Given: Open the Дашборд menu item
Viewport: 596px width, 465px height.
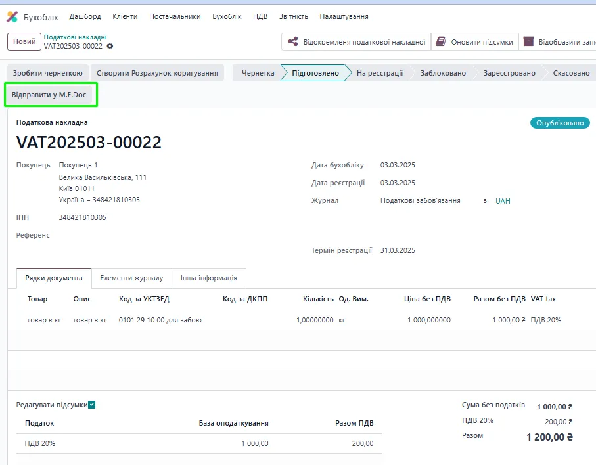Looking at the screenshot, I should pos(85,16).
